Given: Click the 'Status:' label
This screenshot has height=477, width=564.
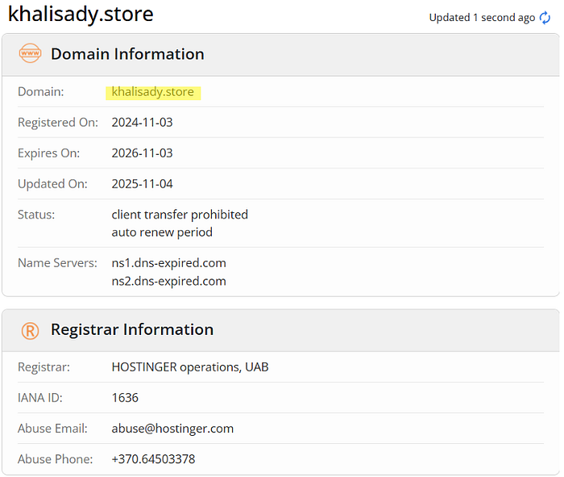Looking at the screenshot, I should (36, 215).
